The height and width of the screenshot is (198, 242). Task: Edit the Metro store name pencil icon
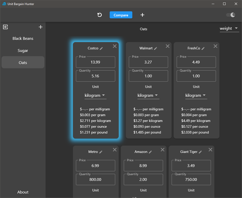(101, 152)
